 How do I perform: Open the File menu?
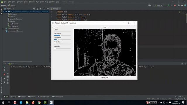click(5, 2)
